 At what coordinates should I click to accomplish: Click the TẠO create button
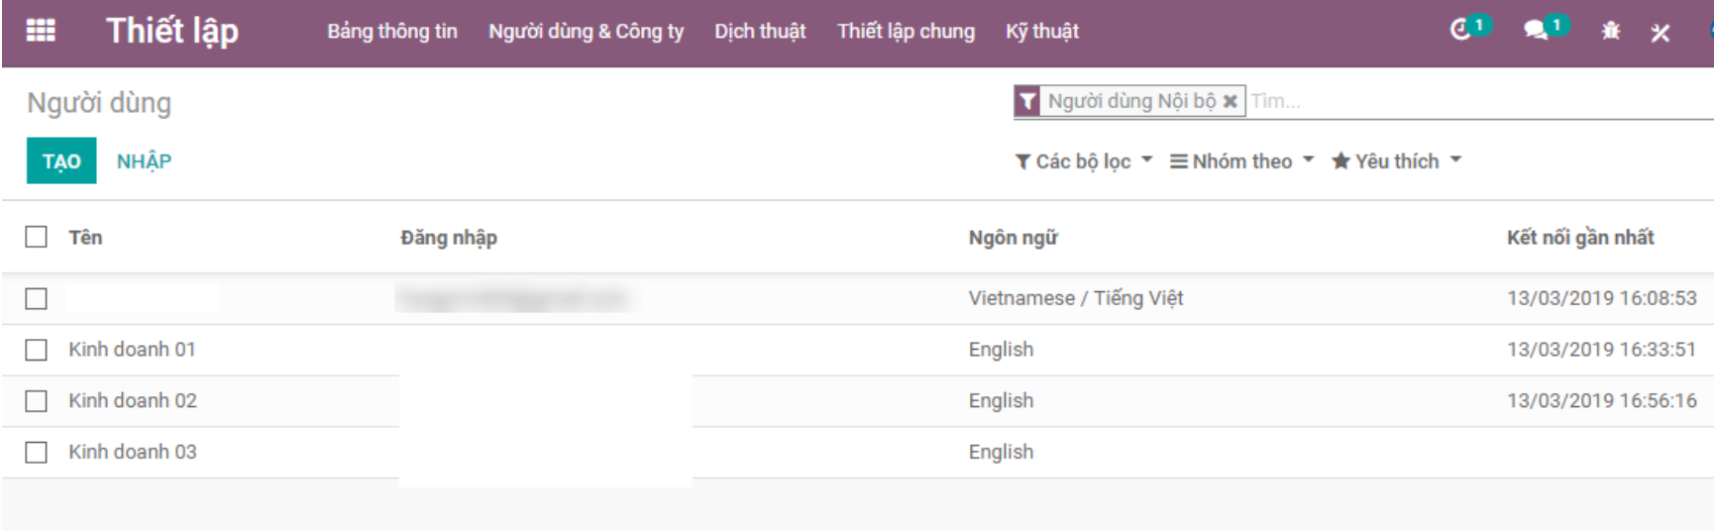pos(61,161)
